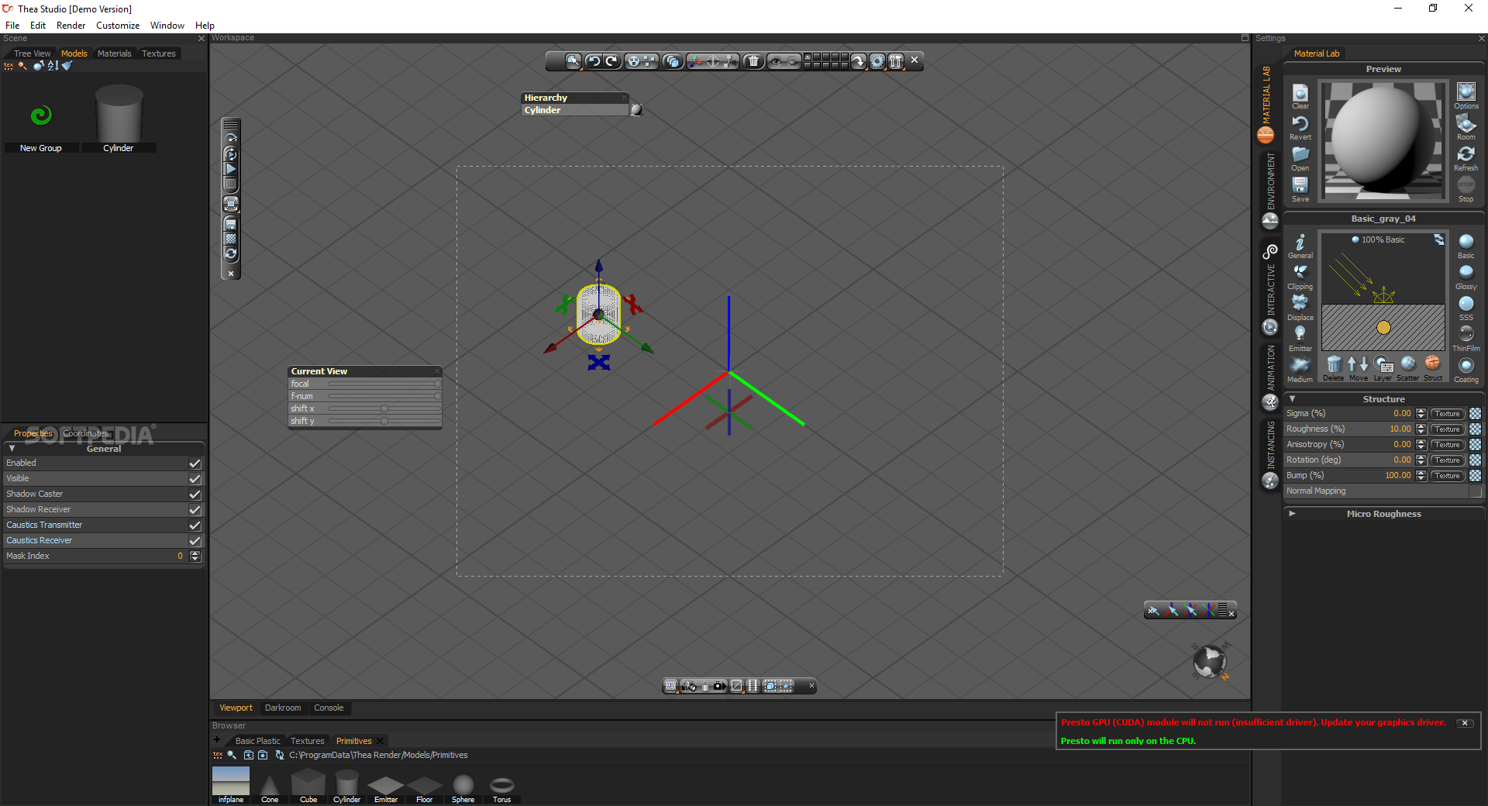Open the Coating component
Screen dimensions: 1488x806
click(1466, 370)
